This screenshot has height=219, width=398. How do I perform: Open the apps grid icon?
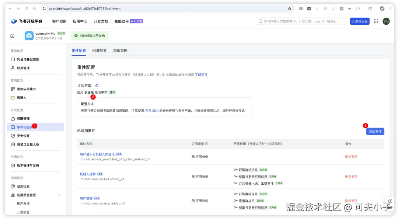click(x=376, y=21)
